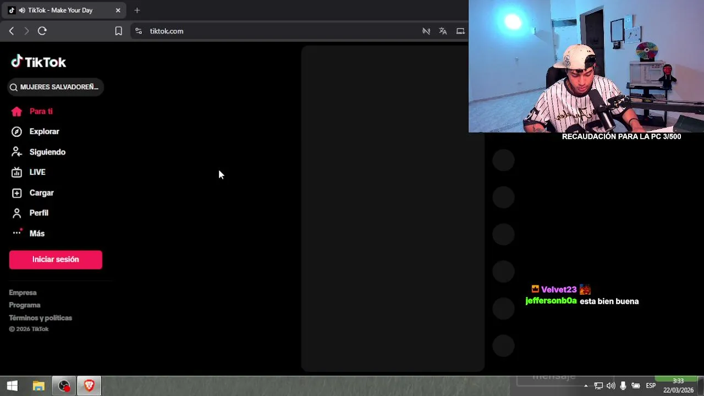Click the browser forward arrow
Screen dimensions: 704x396
click(26, 31)
